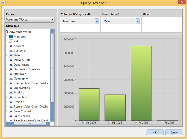Select Employee in the Meta Tree
187x139 pixels.
pyautogui.click(x=20, y=74)
